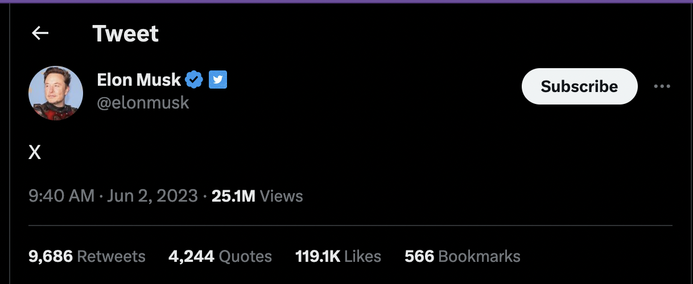This screenshot has width=693, height=284.
Task: Open the 119.1K like count number
Action: [317, 256]
